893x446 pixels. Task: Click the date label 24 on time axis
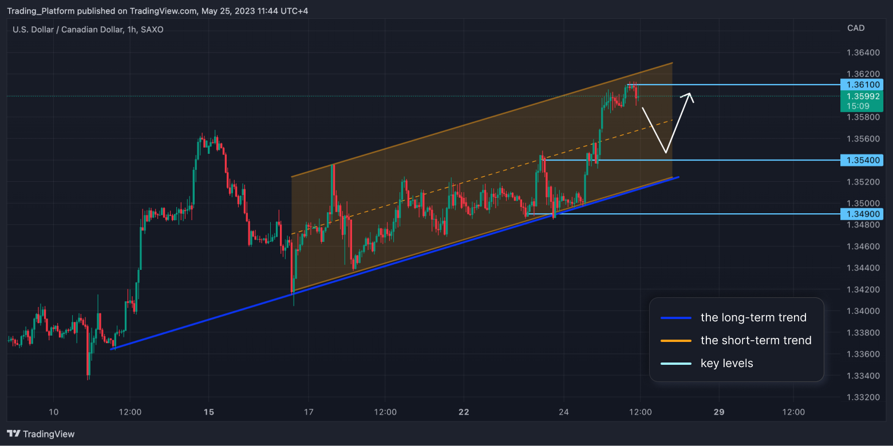coord(564,412)
